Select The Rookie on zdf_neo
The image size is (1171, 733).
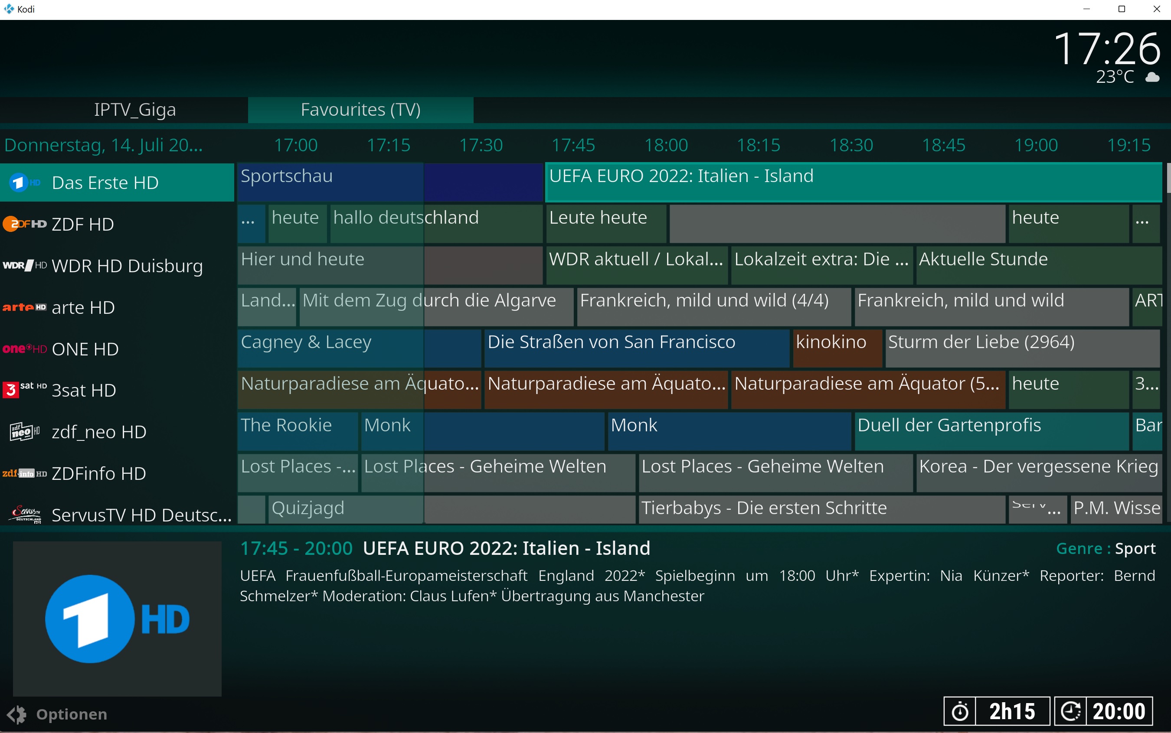(298, 431)
